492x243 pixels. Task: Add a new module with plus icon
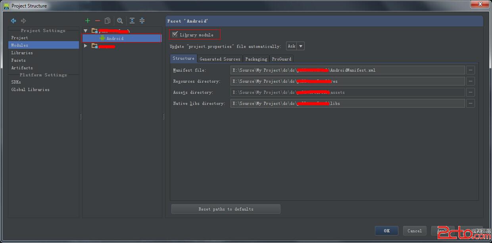(88, 21)
